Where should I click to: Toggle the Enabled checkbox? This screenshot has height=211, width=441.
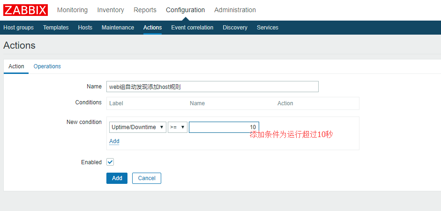(110, 162)
